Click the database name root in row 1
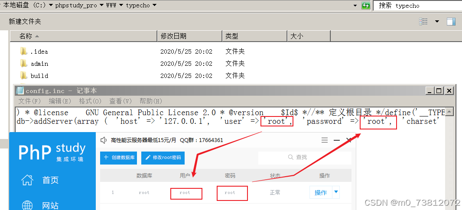The width and height of the screenshot is (462, 210). point(144,192)
